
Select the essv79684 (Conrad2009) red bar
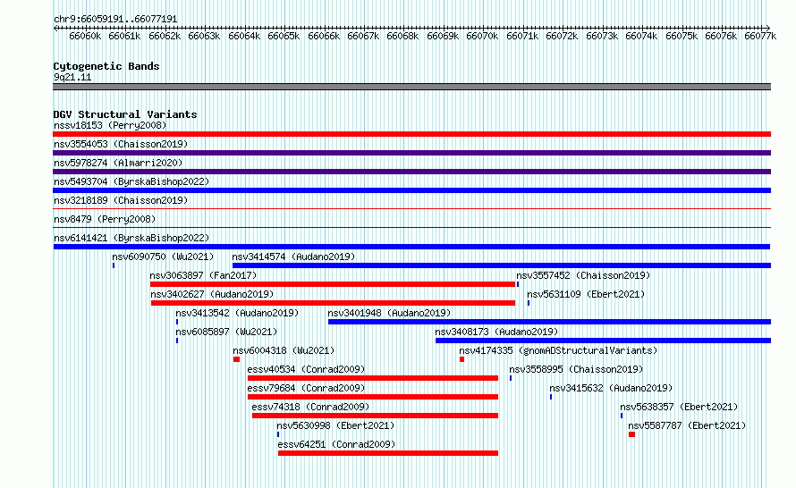click(373, 397)
